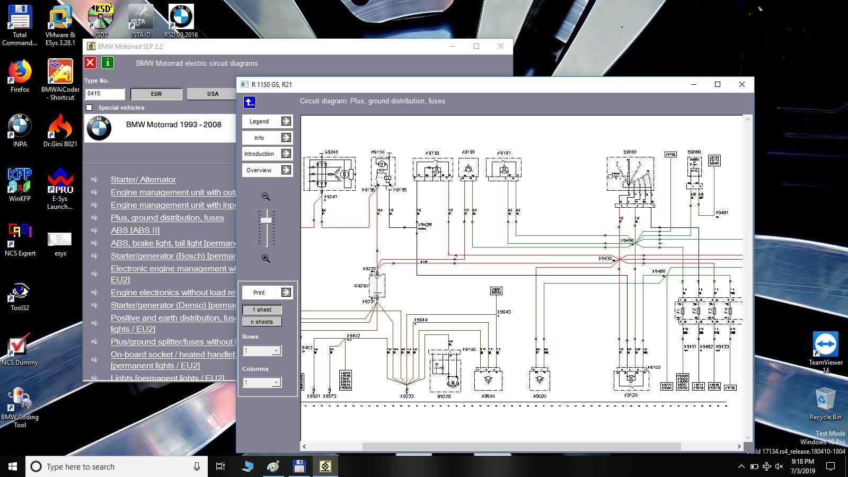The width and height of the screenshot is (848, 477).
Task: Open BMWAiCoder Shortcut desktop icon
Action: pos(60,80)
